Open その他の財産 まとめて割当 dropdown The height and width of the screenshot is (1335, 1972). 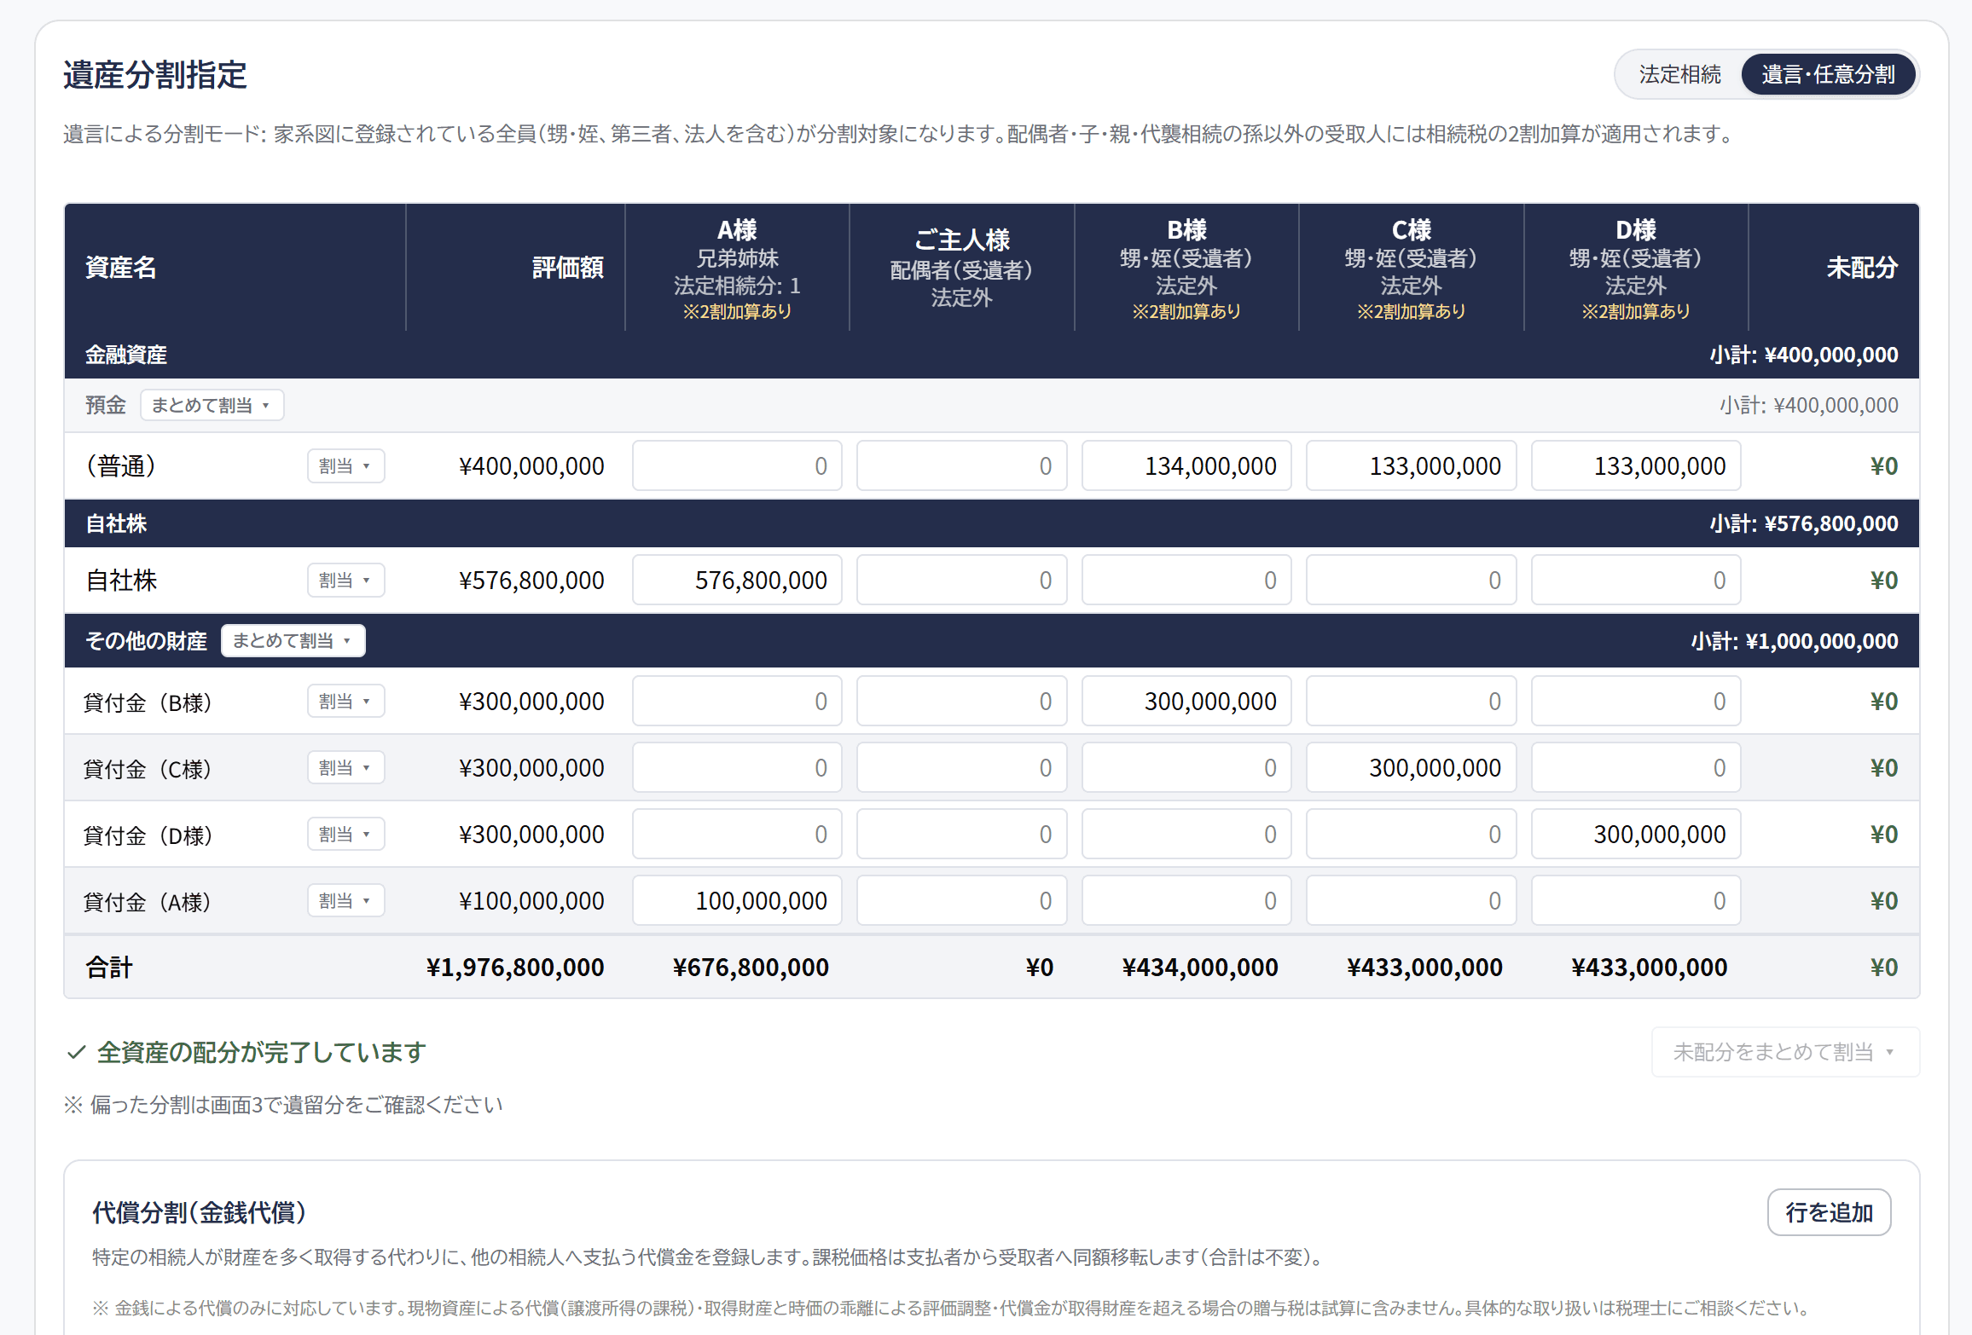pos(293,641)
